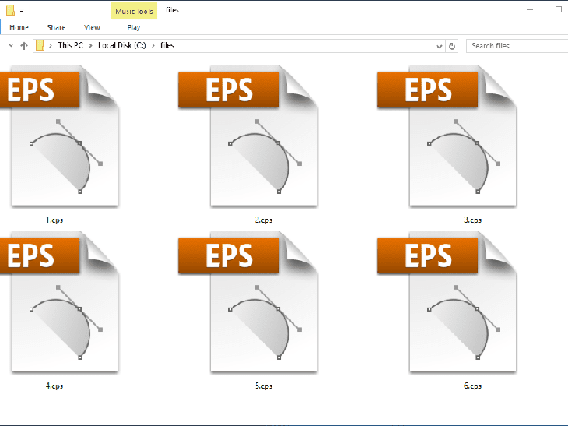Open the View ribbon tab
Image resolution: width=568 pixels, height=426 pixels.
[x=92, y=27]
